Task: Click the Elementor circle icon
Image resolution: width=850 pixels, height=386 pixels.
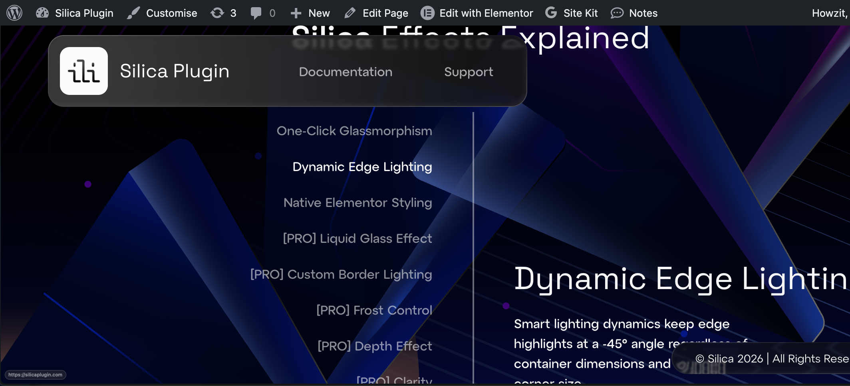Action: coord(427,13)
